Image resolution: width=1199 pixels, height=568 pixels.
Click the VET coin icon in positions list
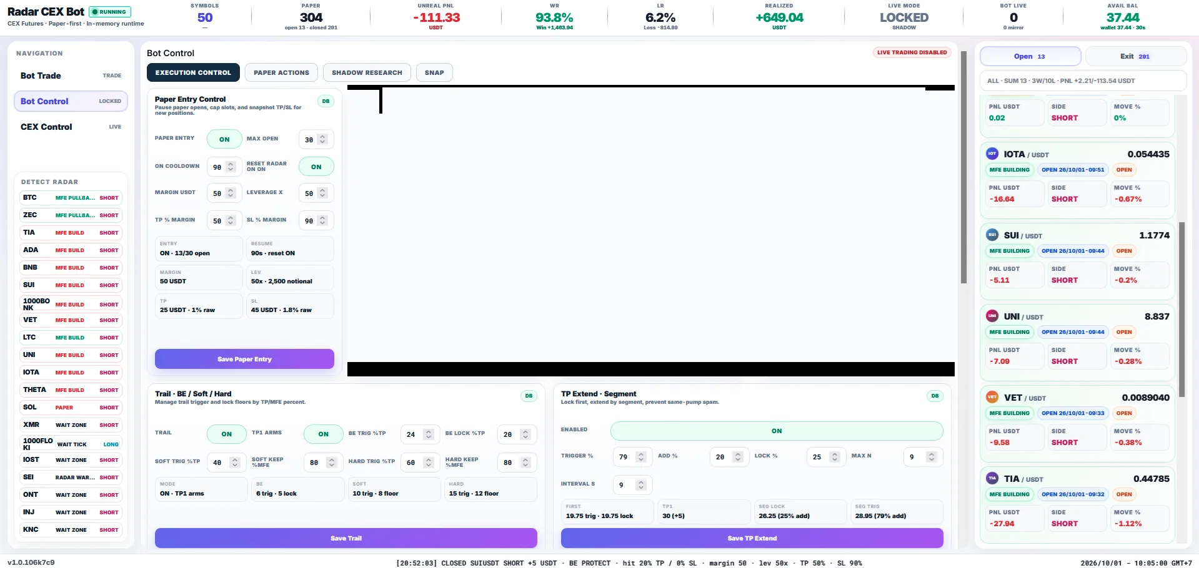click(x=992, y=397)
